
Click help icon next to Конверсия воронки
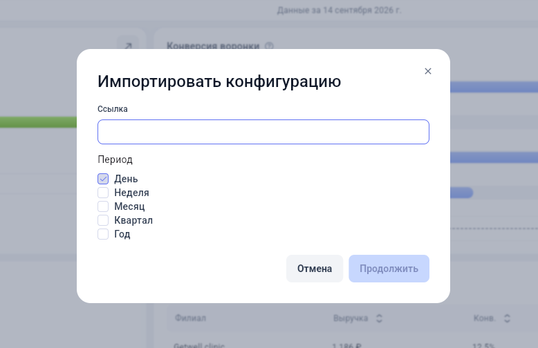click(x=269, y=46)
